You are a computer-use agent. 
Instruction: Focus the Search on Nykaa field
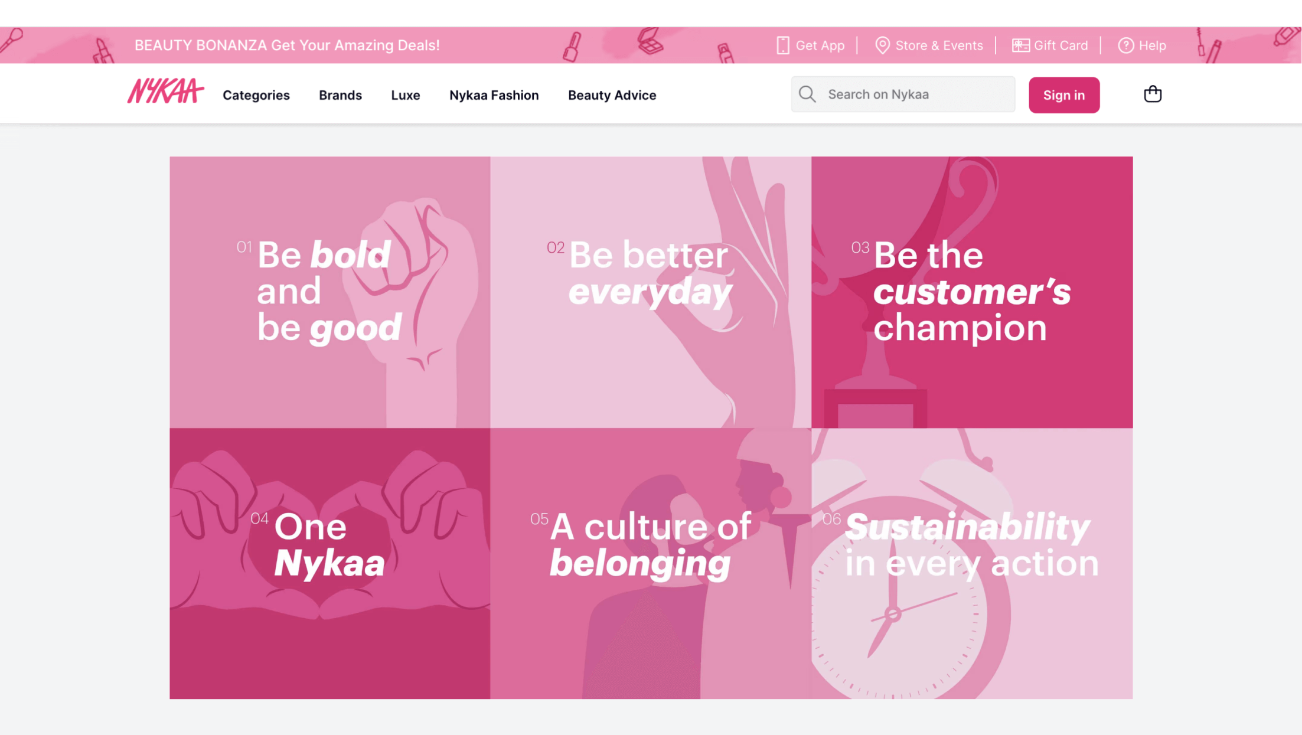point(903,94)
